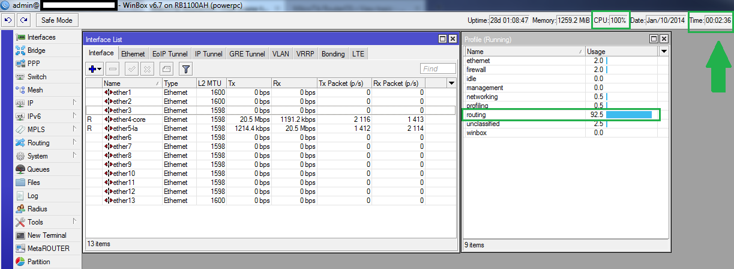Click the comment icon in Interface List toolbar
The width and height of the screenshot is (734, 269).
click(167, 69)
